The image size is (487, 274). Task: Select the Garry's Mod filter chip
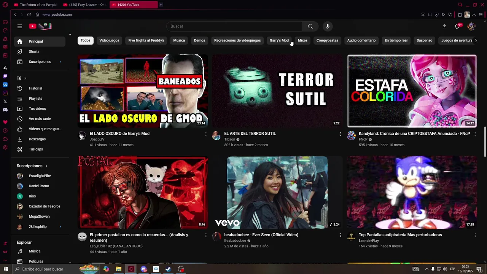pos(279,40)
